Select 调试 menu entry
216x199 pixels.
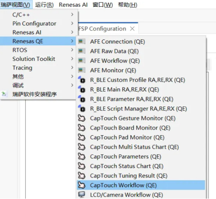tap(38, 85)
